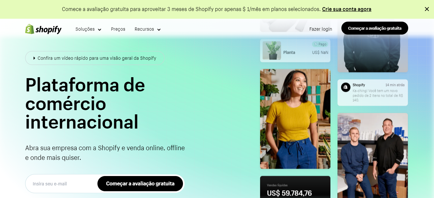Viewport: 434px width, 198px height.
Task: Click the Vendas líquidas sales card
Action: pos(295,187)
